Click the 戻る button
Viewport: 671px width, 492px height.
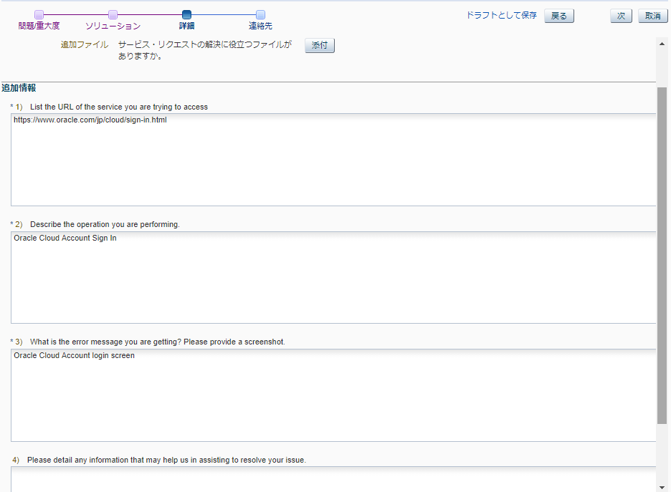click(559, 16)
